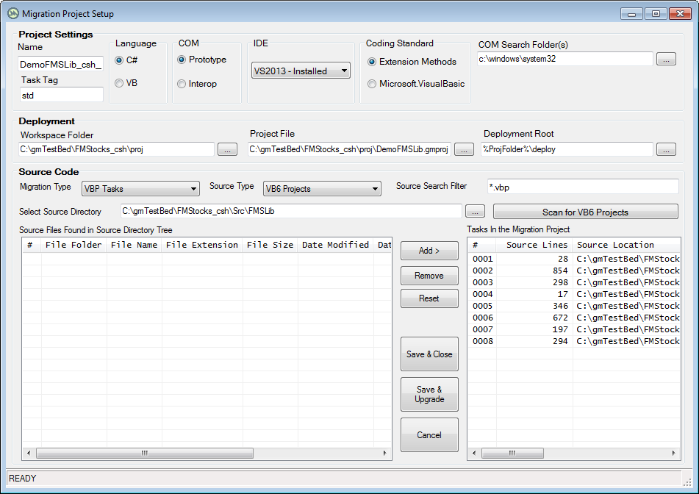Browse for COM Search Folder
Viewport: 699px width, 494px height.
tap(666, 60)
